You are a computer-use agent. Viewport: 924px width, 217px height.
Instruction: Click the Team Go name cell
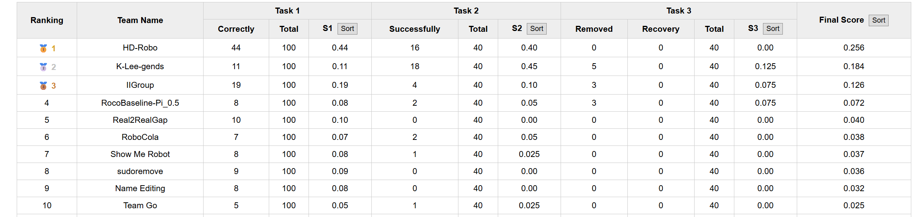tap(140, 205)
